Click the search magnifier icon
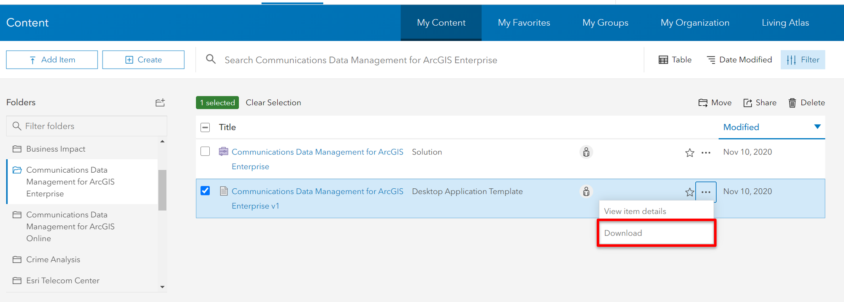The image size is (844, 302). point(211,59)
